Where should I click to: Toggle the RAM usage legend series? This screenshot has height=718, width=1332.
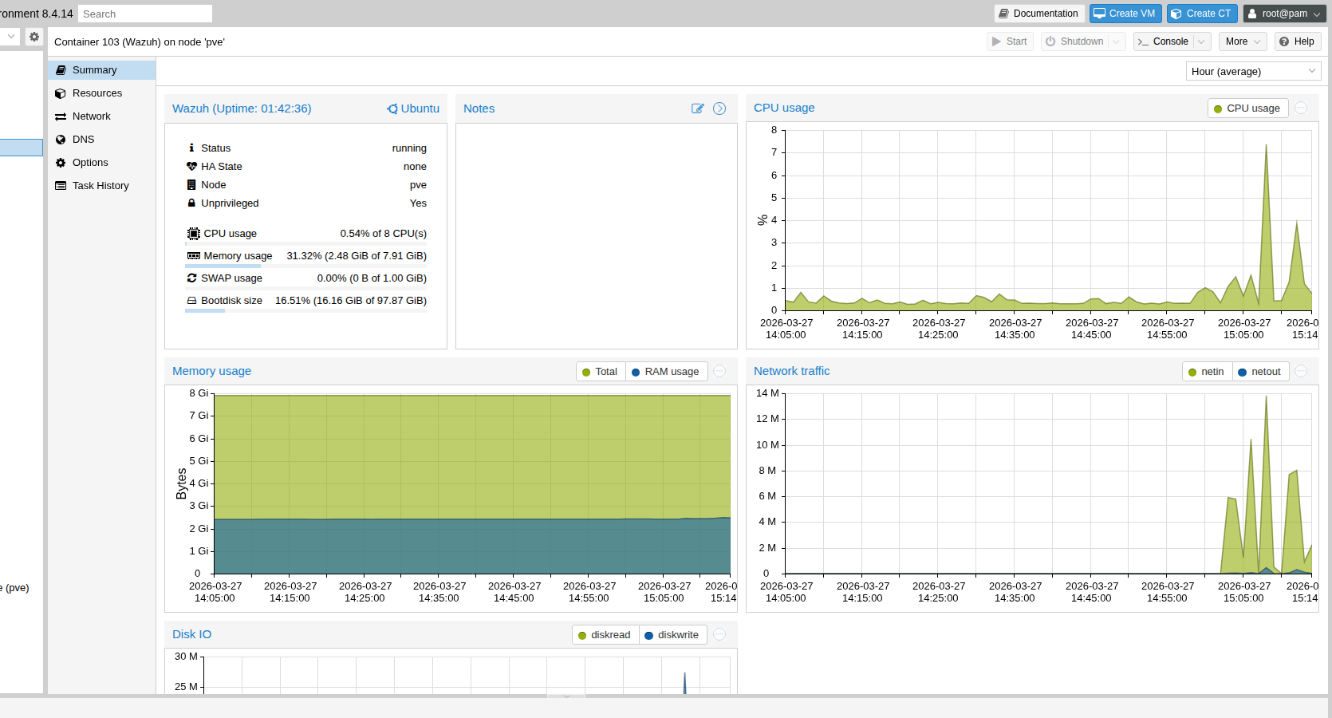[x=665, y=372]
